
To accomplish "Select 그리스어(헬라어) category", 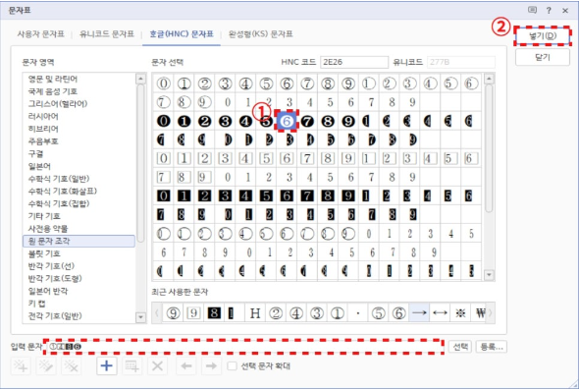I will point(58,104).
